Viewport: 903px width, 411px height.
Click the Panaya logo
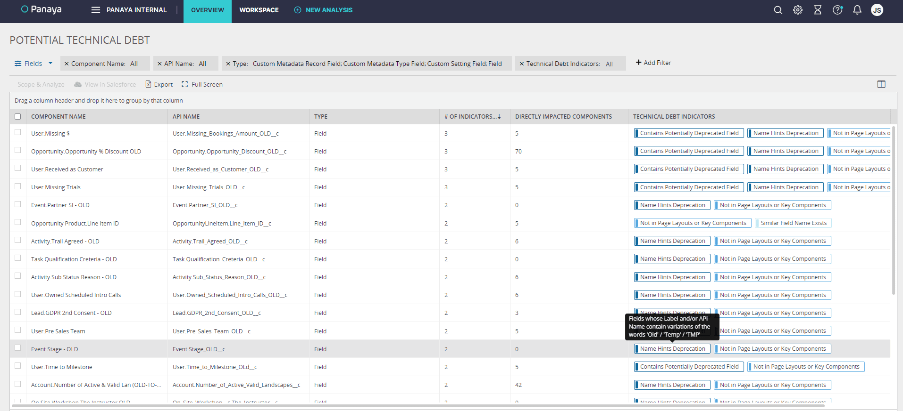pos(42,9)
